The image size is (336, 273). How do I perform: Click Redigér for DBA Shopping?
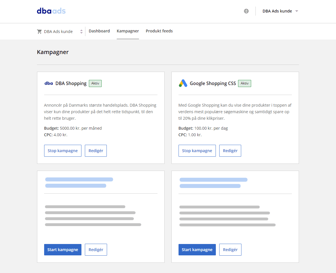click(96, 151)
